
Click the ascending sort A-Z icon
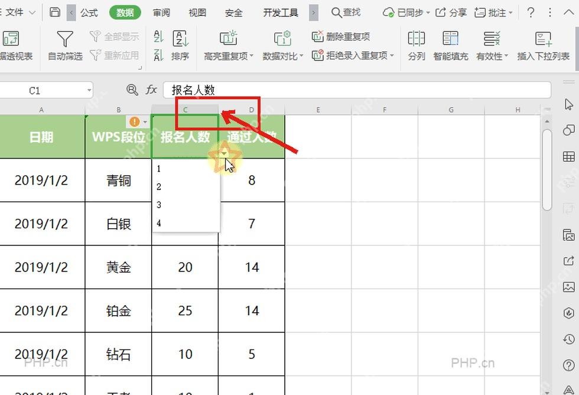(x=158, y=37)
